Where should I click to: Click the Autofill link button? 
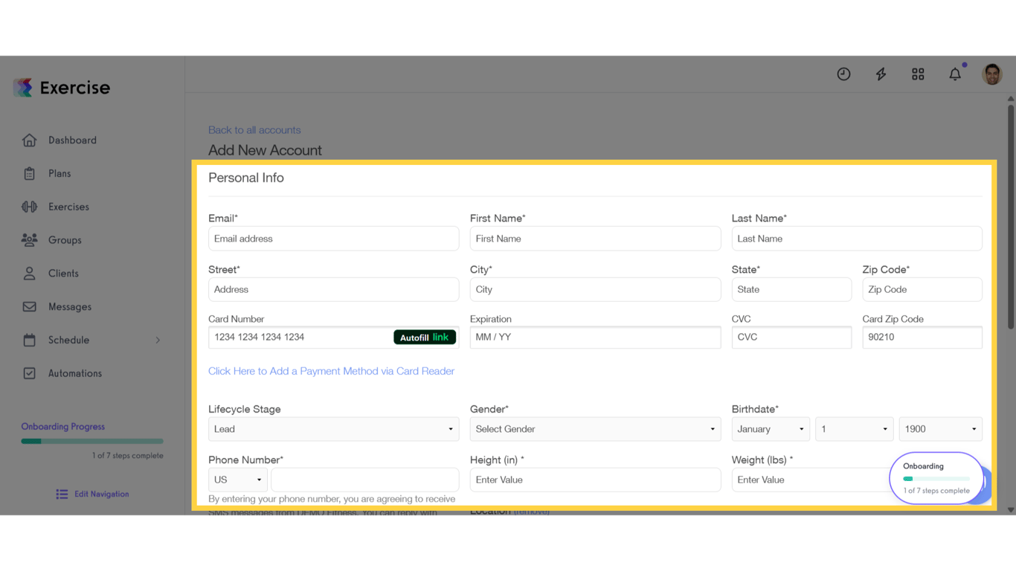(425, 337)
